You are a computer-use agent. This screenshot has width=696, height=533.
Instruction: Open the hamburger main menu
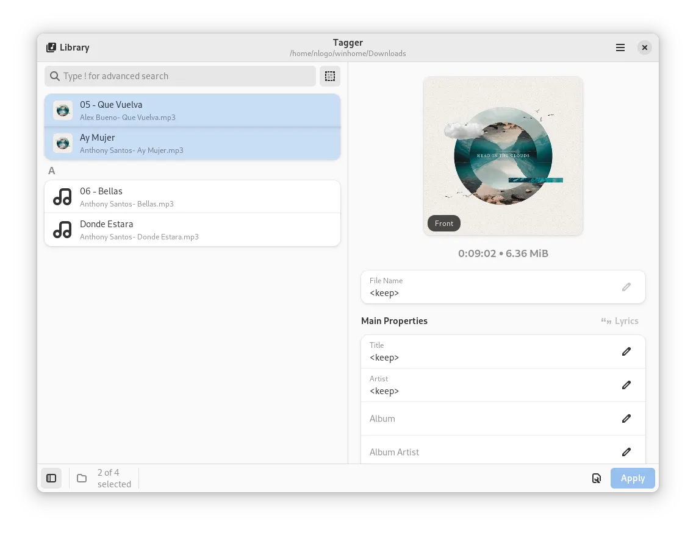[x=620, y=48]
